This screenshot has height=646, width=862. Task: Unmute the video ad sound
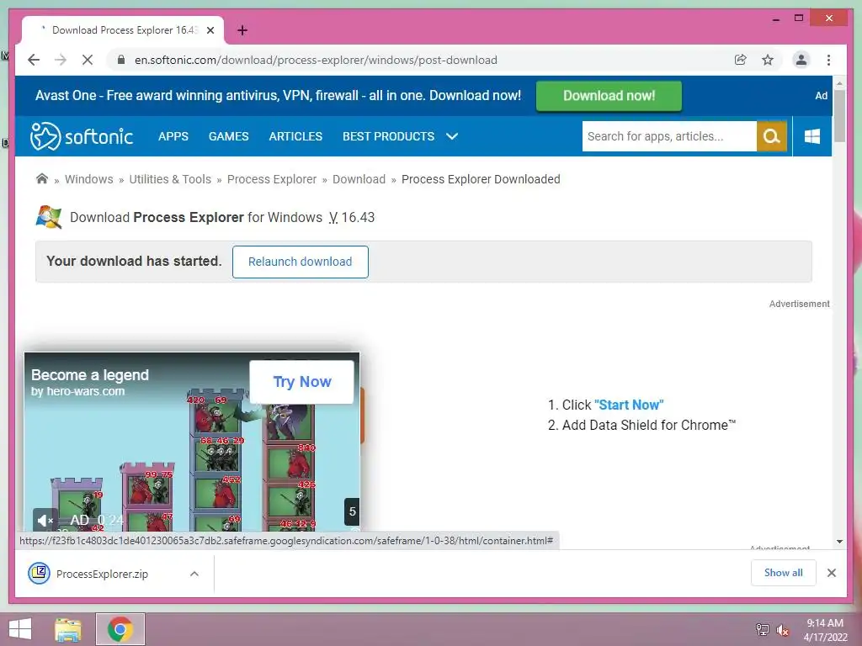click(x=45, y=520)
